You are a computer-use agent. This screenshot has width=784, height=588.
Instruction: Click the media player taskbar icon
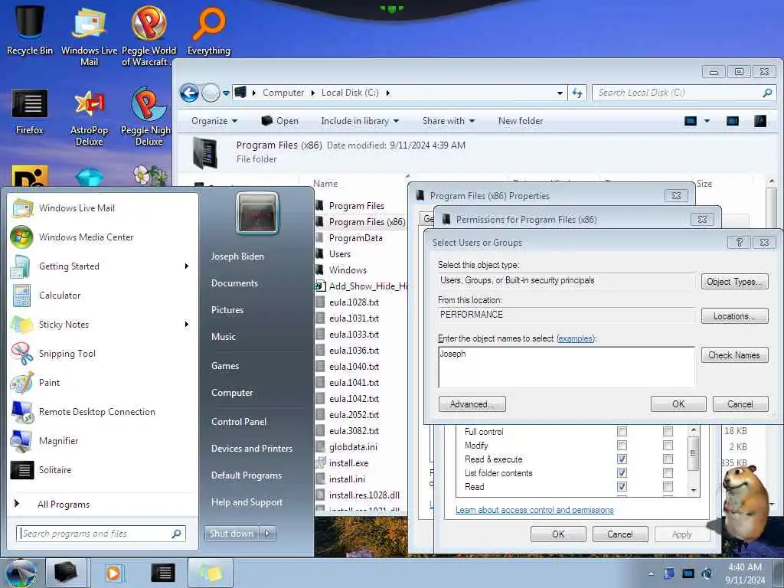(114, 573)
